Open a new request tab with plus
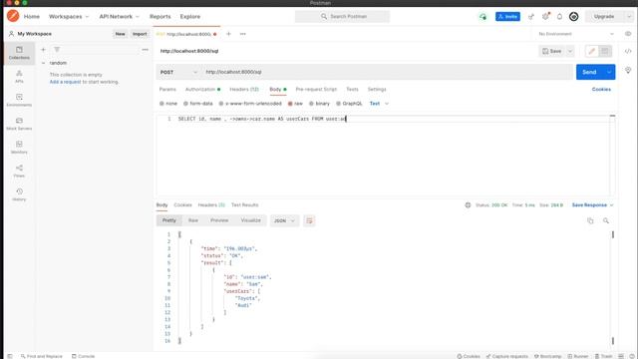The image size is (638, 359). tap(228, 34)
